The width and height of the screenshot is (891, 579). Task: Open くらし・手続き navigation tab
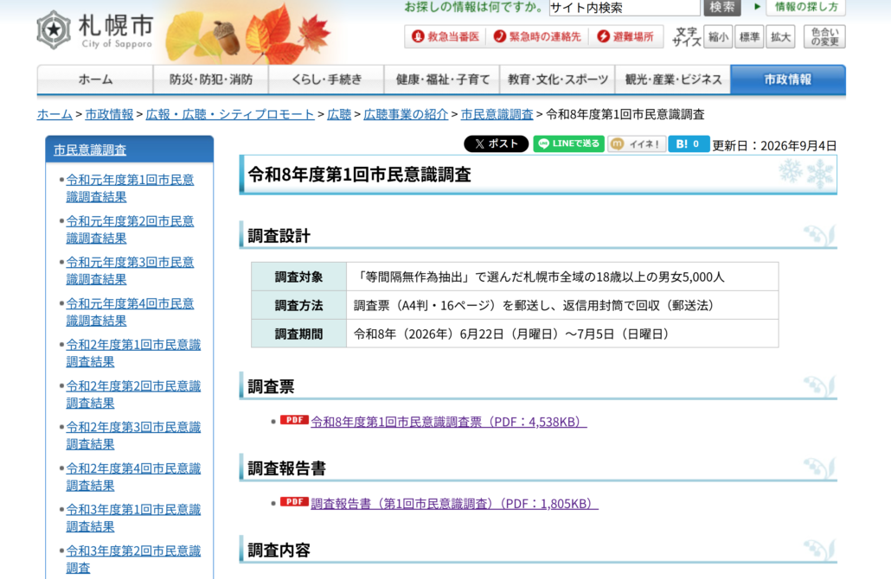[326, 80]
